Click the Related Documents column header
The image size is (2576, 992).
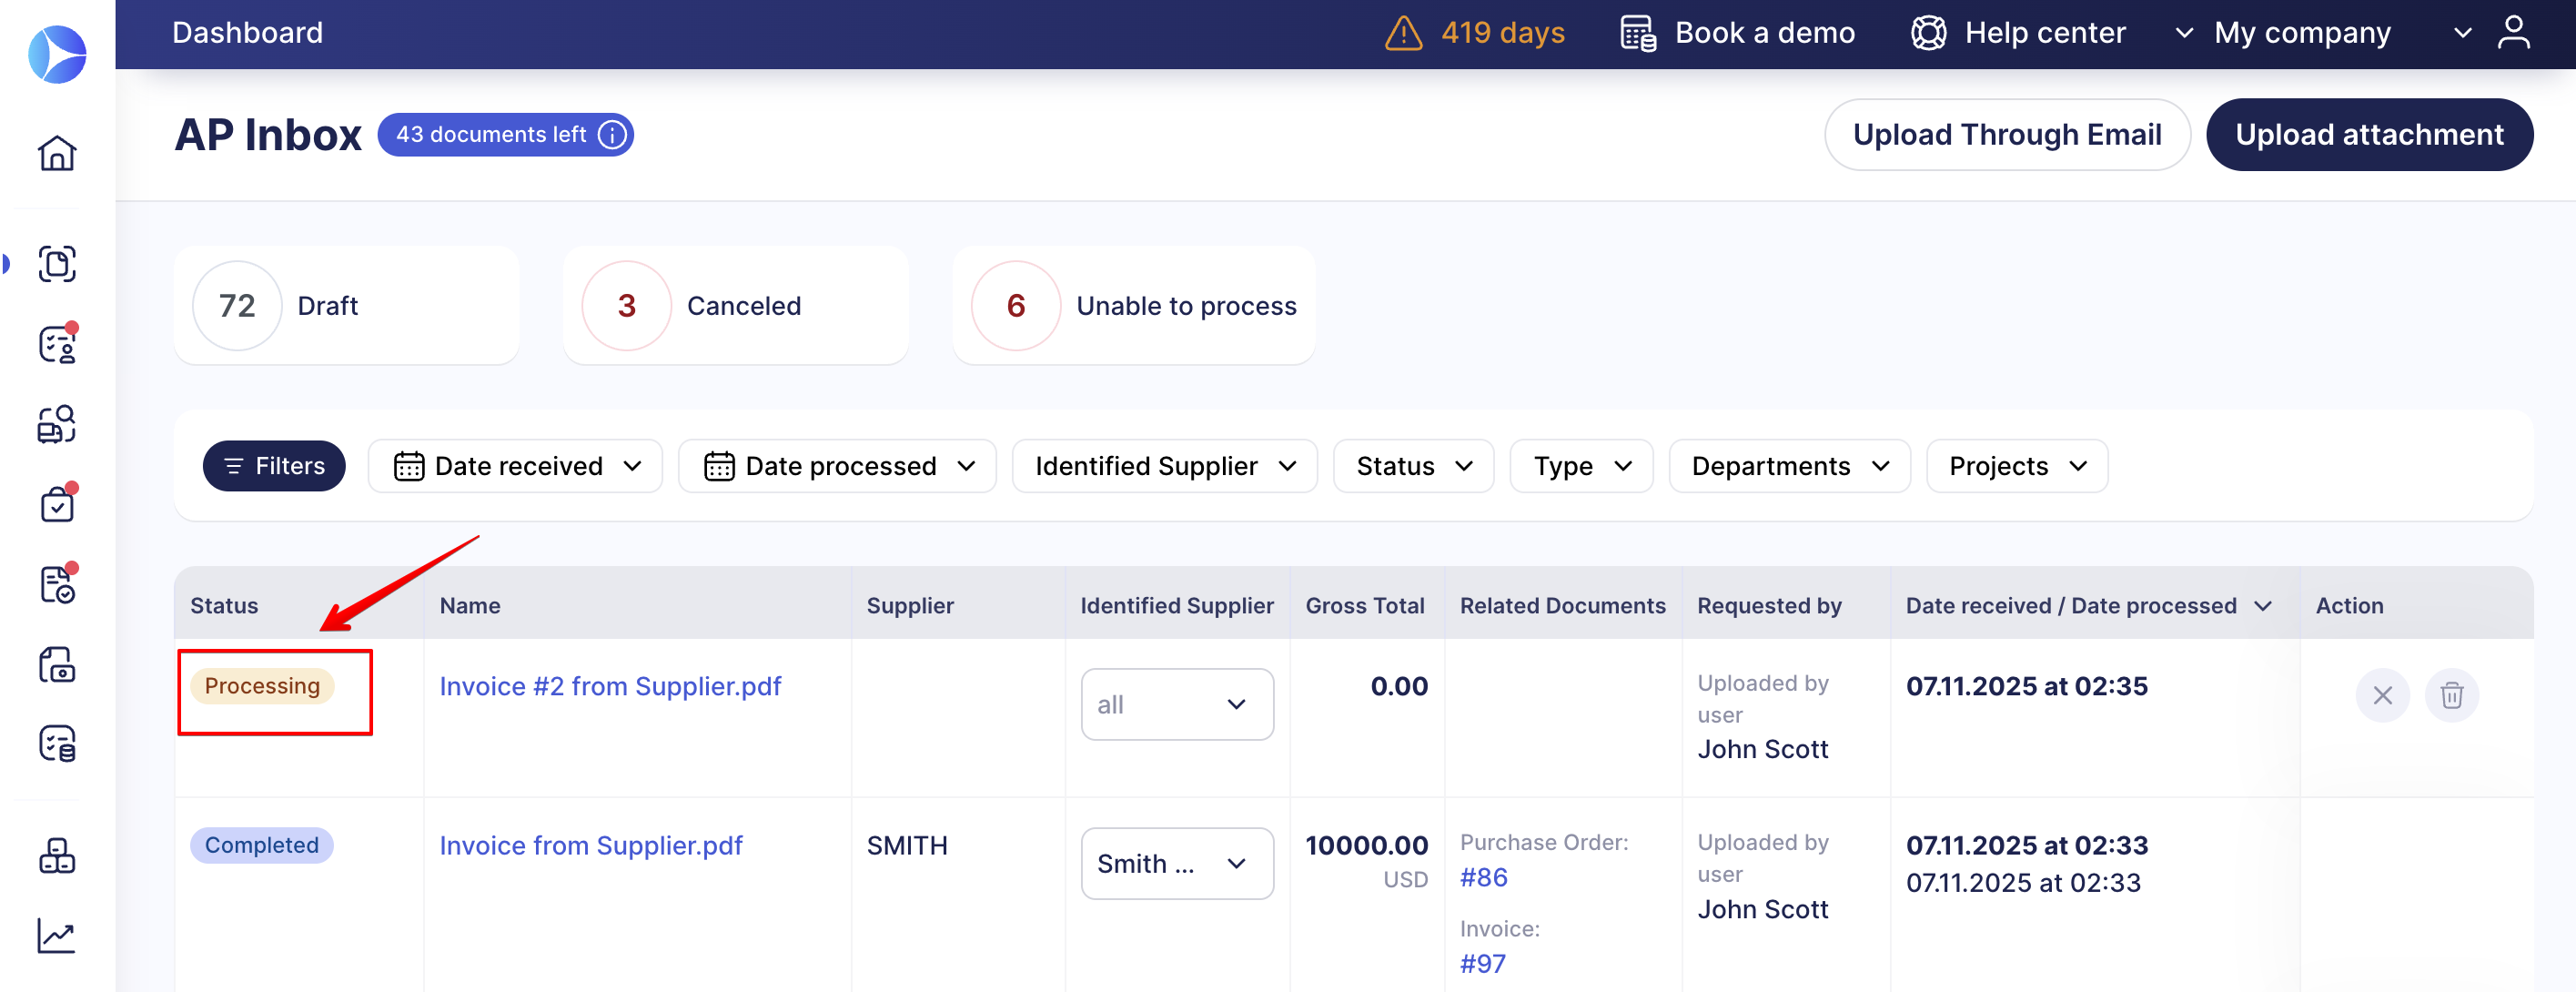point(1562,605)
